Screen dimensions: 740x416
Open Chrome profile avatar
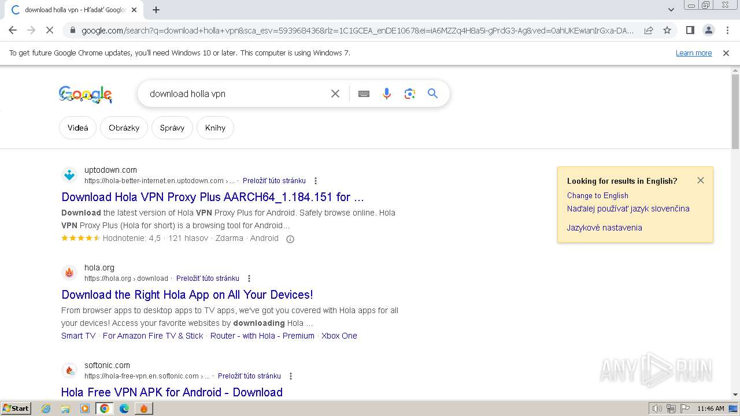(708, 30)
